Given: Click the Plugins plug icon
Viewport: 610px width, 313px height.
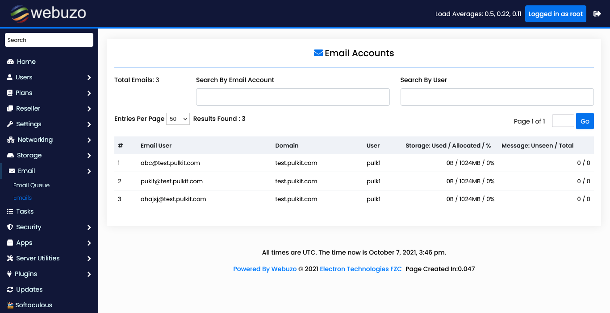Looking at the screenshot, I should pos(10,274).
